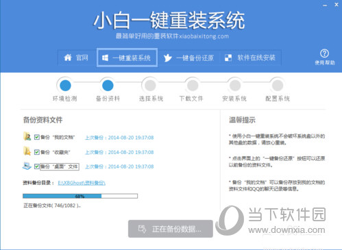Viewport: 342px width, 250px height.
Task: Click the 正在备份数据... button
Action: tap(171, 229)
